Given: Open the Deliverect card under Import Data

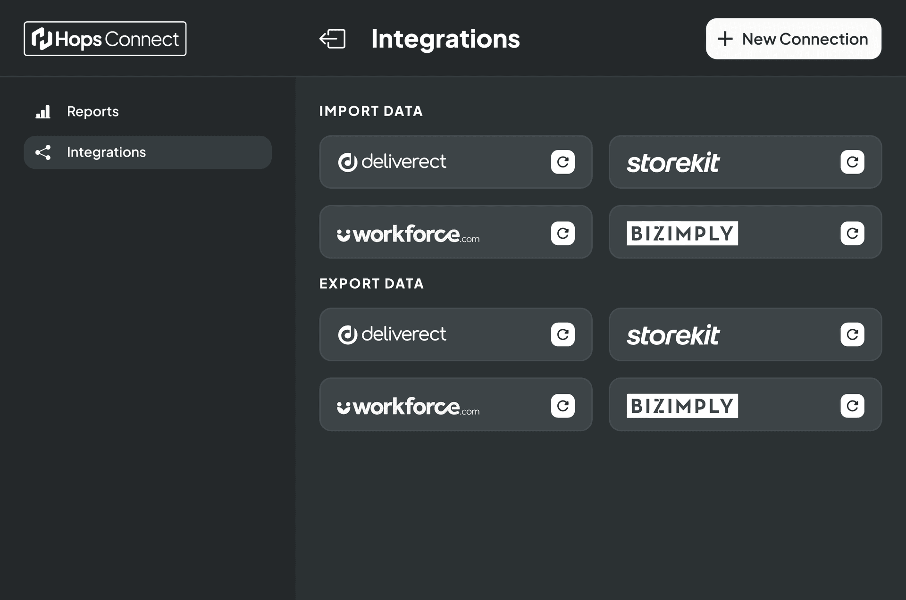Looking at the screenshot, I should tap(456, 162).
